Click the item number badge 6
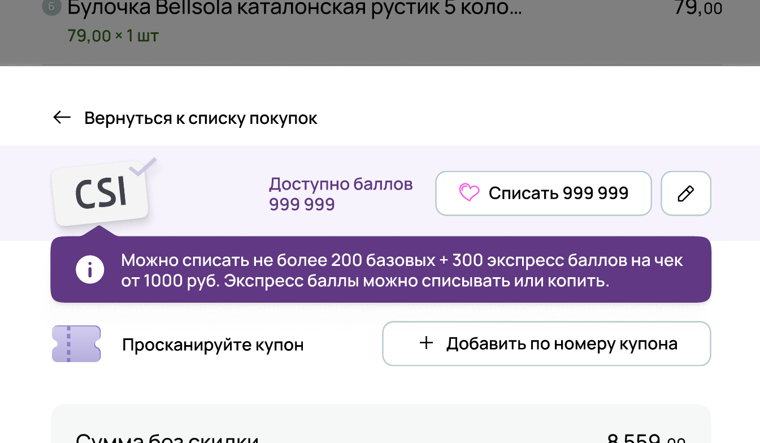This screenshot has width=760, height=443. (51, 7)
